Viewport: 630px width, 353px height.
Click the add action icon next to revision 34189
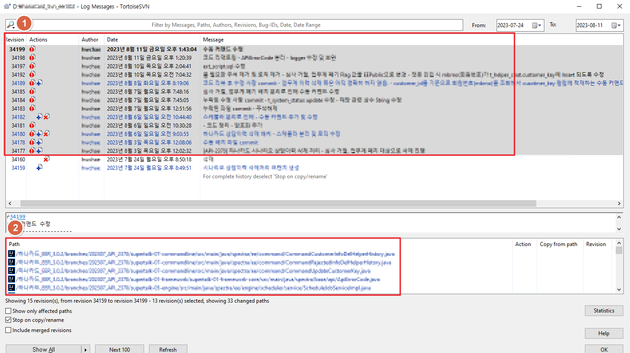click(39, 82)
